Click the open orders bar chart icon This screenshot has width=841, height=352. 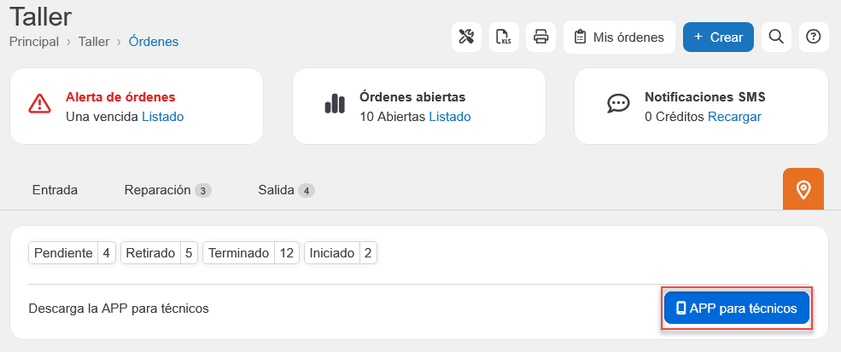(335, 104)
